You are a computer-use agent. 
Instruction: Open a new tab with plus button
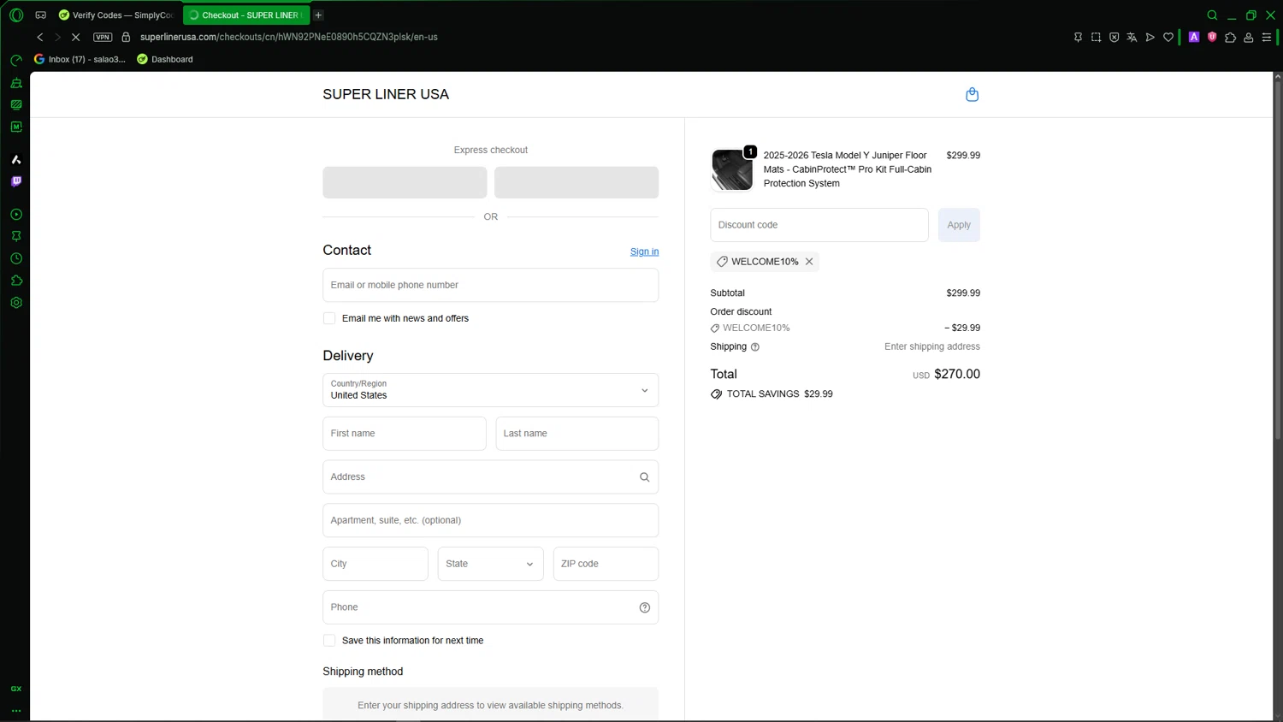coord(318,15)
